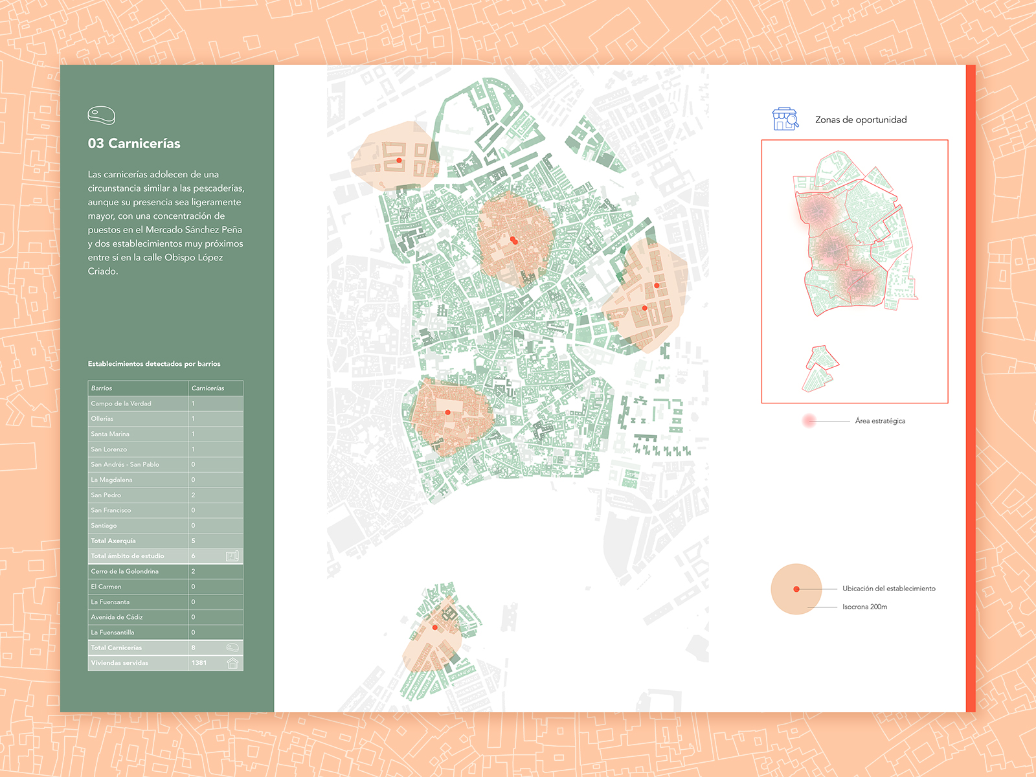Click the map icon in Total ámbito de estudio row
The height and width of the screenshot is (777, 1036).
pyautogui.click(x=232, y=556)
